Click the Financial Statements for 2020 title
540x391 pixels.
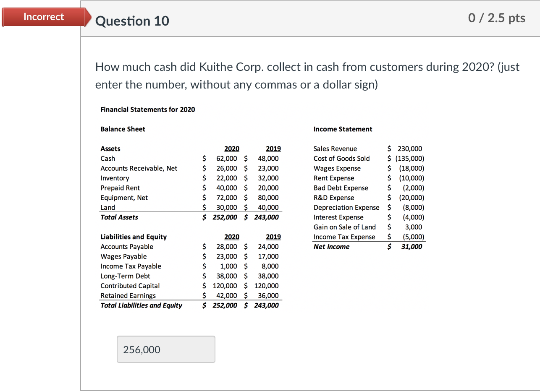147,109
